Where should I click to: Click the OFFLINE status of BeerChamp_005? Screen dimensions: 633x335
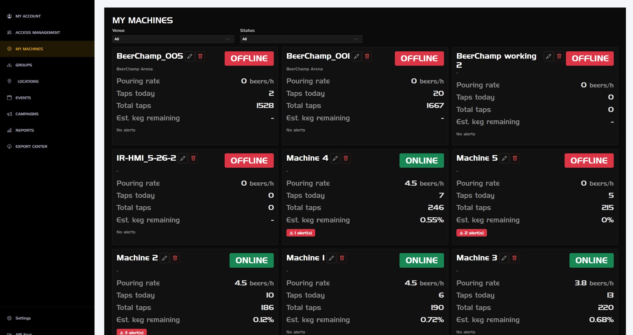249,58
